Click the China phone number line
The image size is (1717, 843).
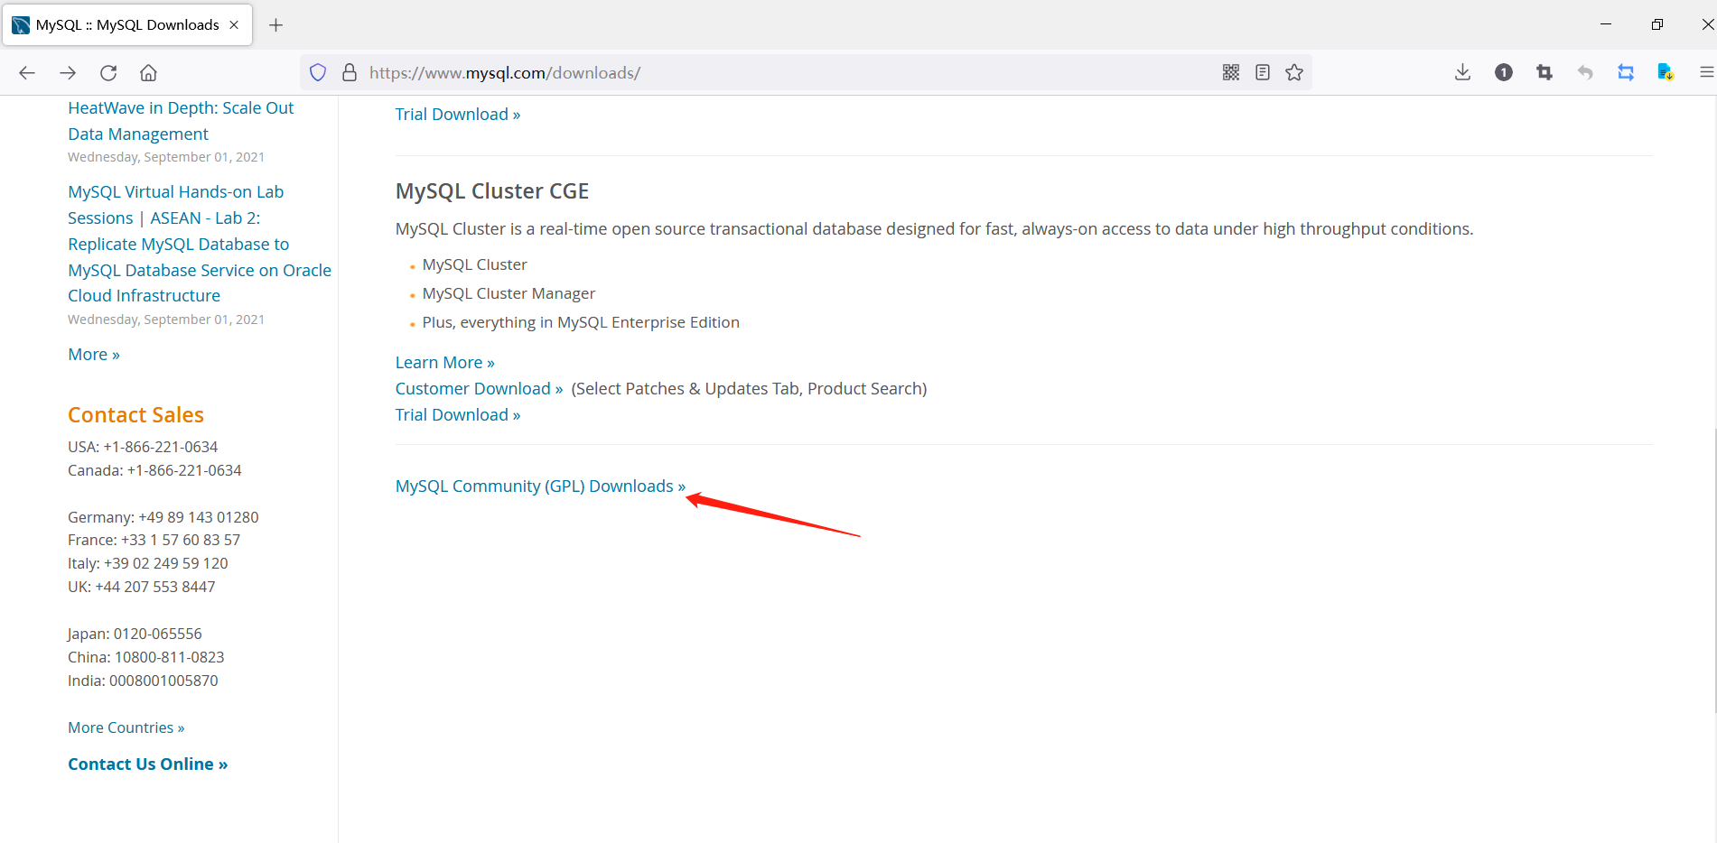(146, 658)
